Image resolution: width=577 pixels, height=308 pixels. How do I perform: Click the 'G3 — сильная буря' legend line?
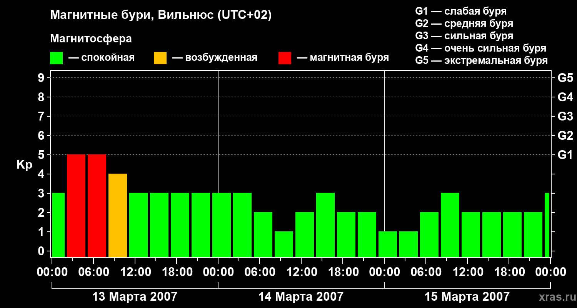tap(464, 35)
